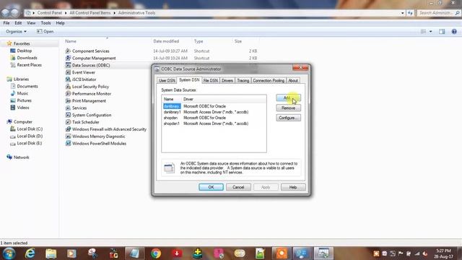Open Windows Start orb
The image size is (462, 260).
coord(9,253)
